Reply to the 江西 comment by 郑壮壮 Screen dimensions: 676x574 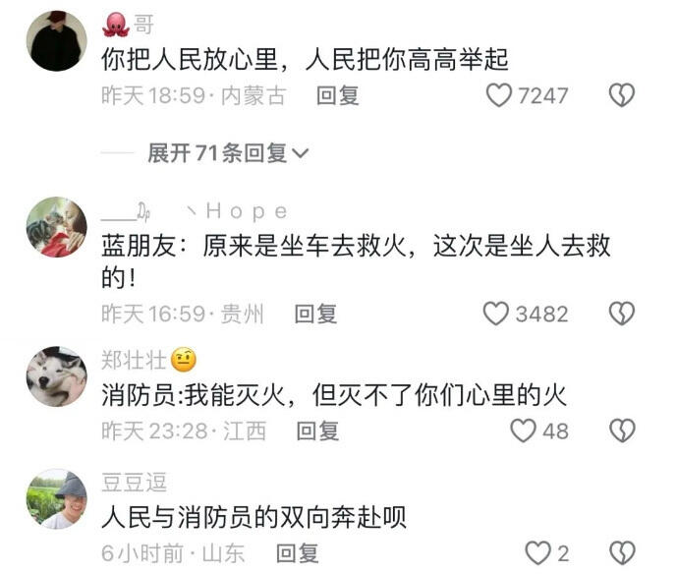(317, 430)
